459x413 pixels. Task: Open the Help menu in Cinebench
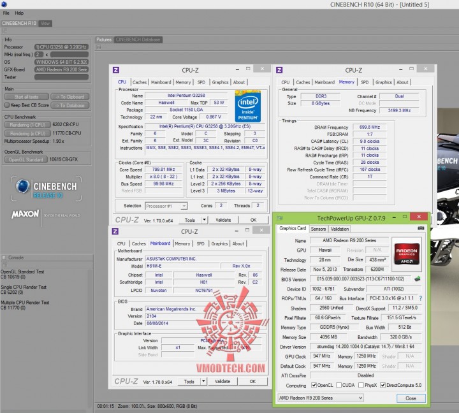19,13
